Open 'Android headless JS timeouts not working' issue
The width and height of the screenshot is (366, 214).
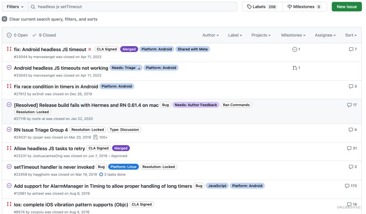tap(61, 68)
